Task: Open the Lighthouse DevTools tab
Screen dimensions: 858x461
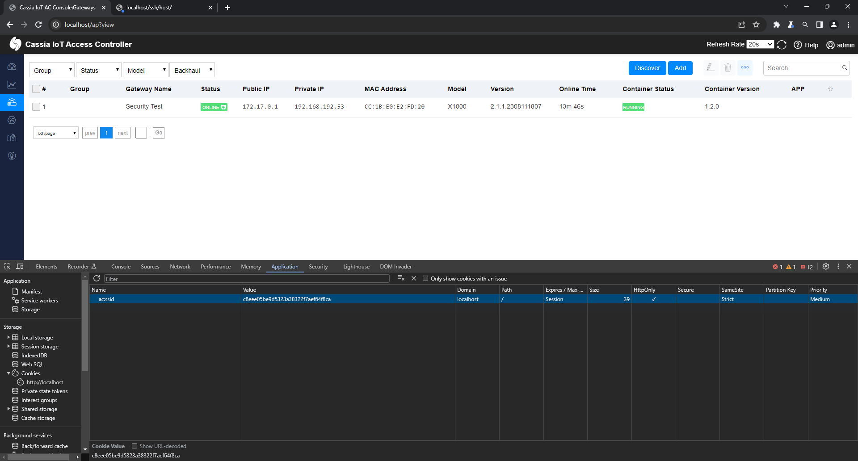Action: (x=356, y=267)
